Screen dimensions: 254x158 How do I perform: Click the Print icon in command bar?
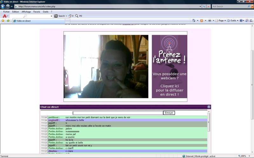(210, 21)
